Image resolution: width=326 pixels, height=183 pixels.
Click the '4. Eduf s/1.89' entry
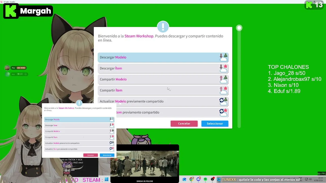coord(284,91)
